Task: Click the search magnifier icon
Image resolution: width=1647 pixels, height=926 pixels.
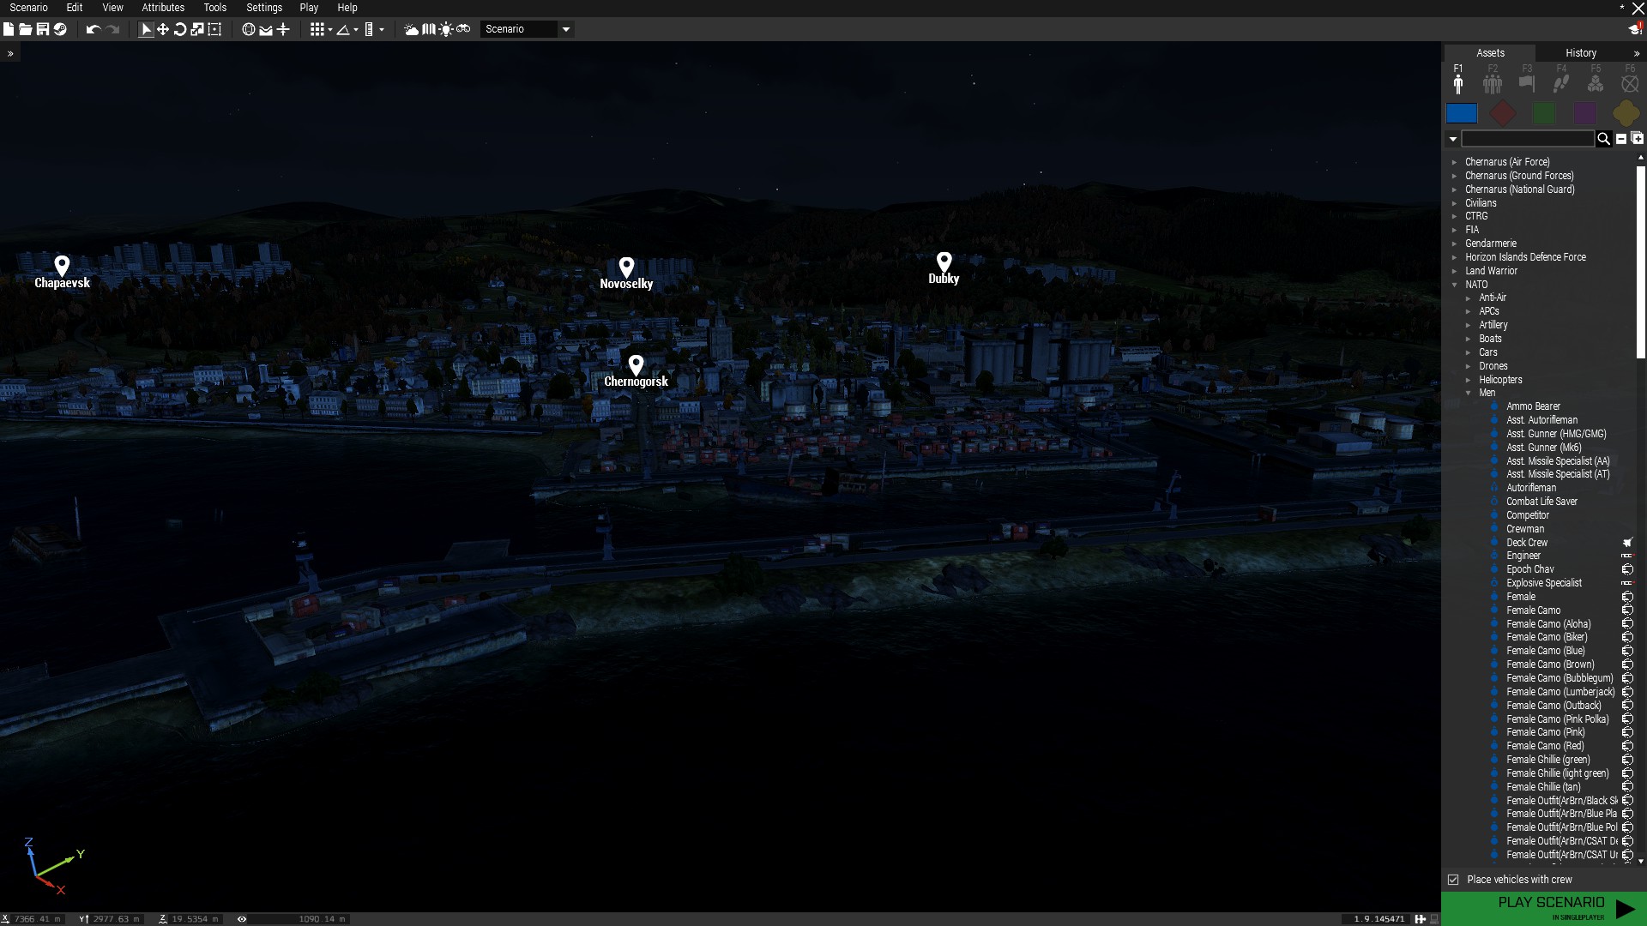Action: [1603, 139]
